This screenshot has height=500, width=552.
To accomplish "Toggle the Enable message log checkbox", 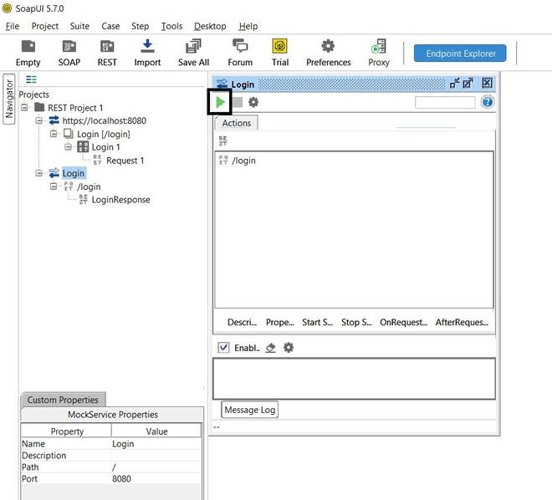I will 223,348.
